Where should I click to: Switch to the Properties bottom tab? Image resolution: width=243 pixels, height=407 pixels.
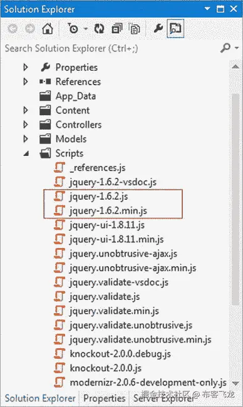[x=105, y=398]
